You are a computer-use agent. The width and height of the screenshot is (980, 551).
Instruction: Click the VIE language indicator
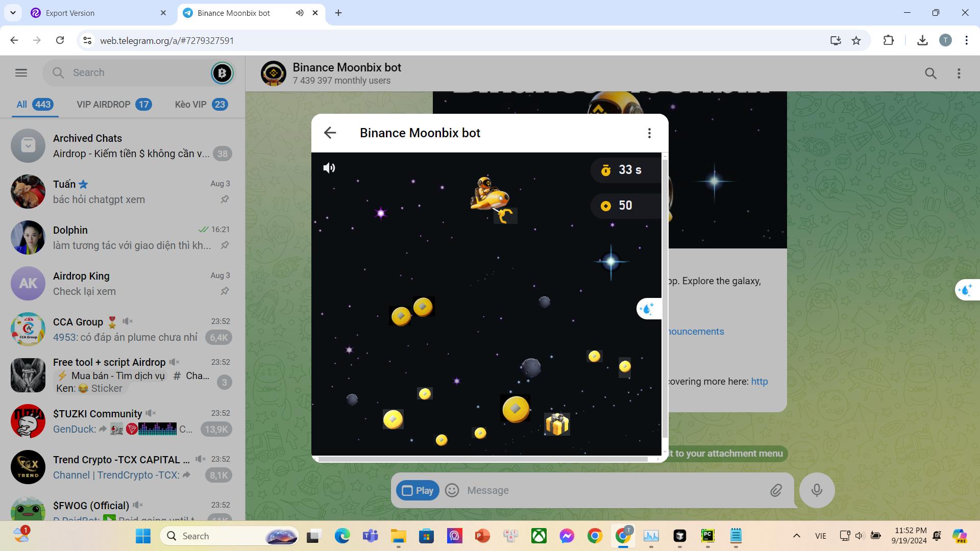tap(820, 536)
